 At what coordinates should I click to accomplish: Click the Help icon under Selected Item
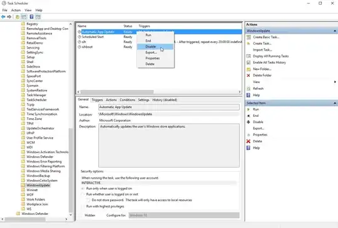pyautogui.click(x=248, y=148)
